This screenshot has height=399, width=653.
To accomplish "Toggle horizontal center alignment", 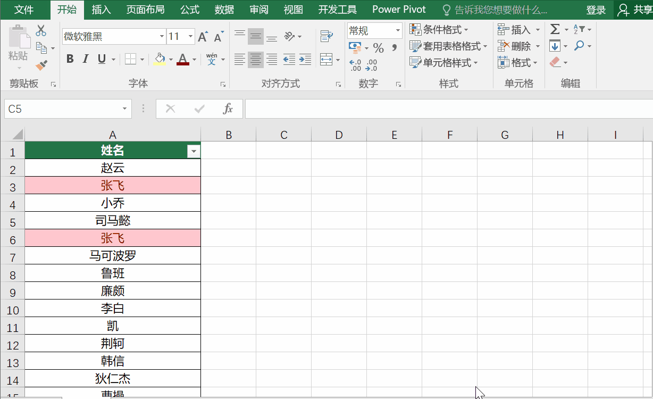I will pos(256,59).
